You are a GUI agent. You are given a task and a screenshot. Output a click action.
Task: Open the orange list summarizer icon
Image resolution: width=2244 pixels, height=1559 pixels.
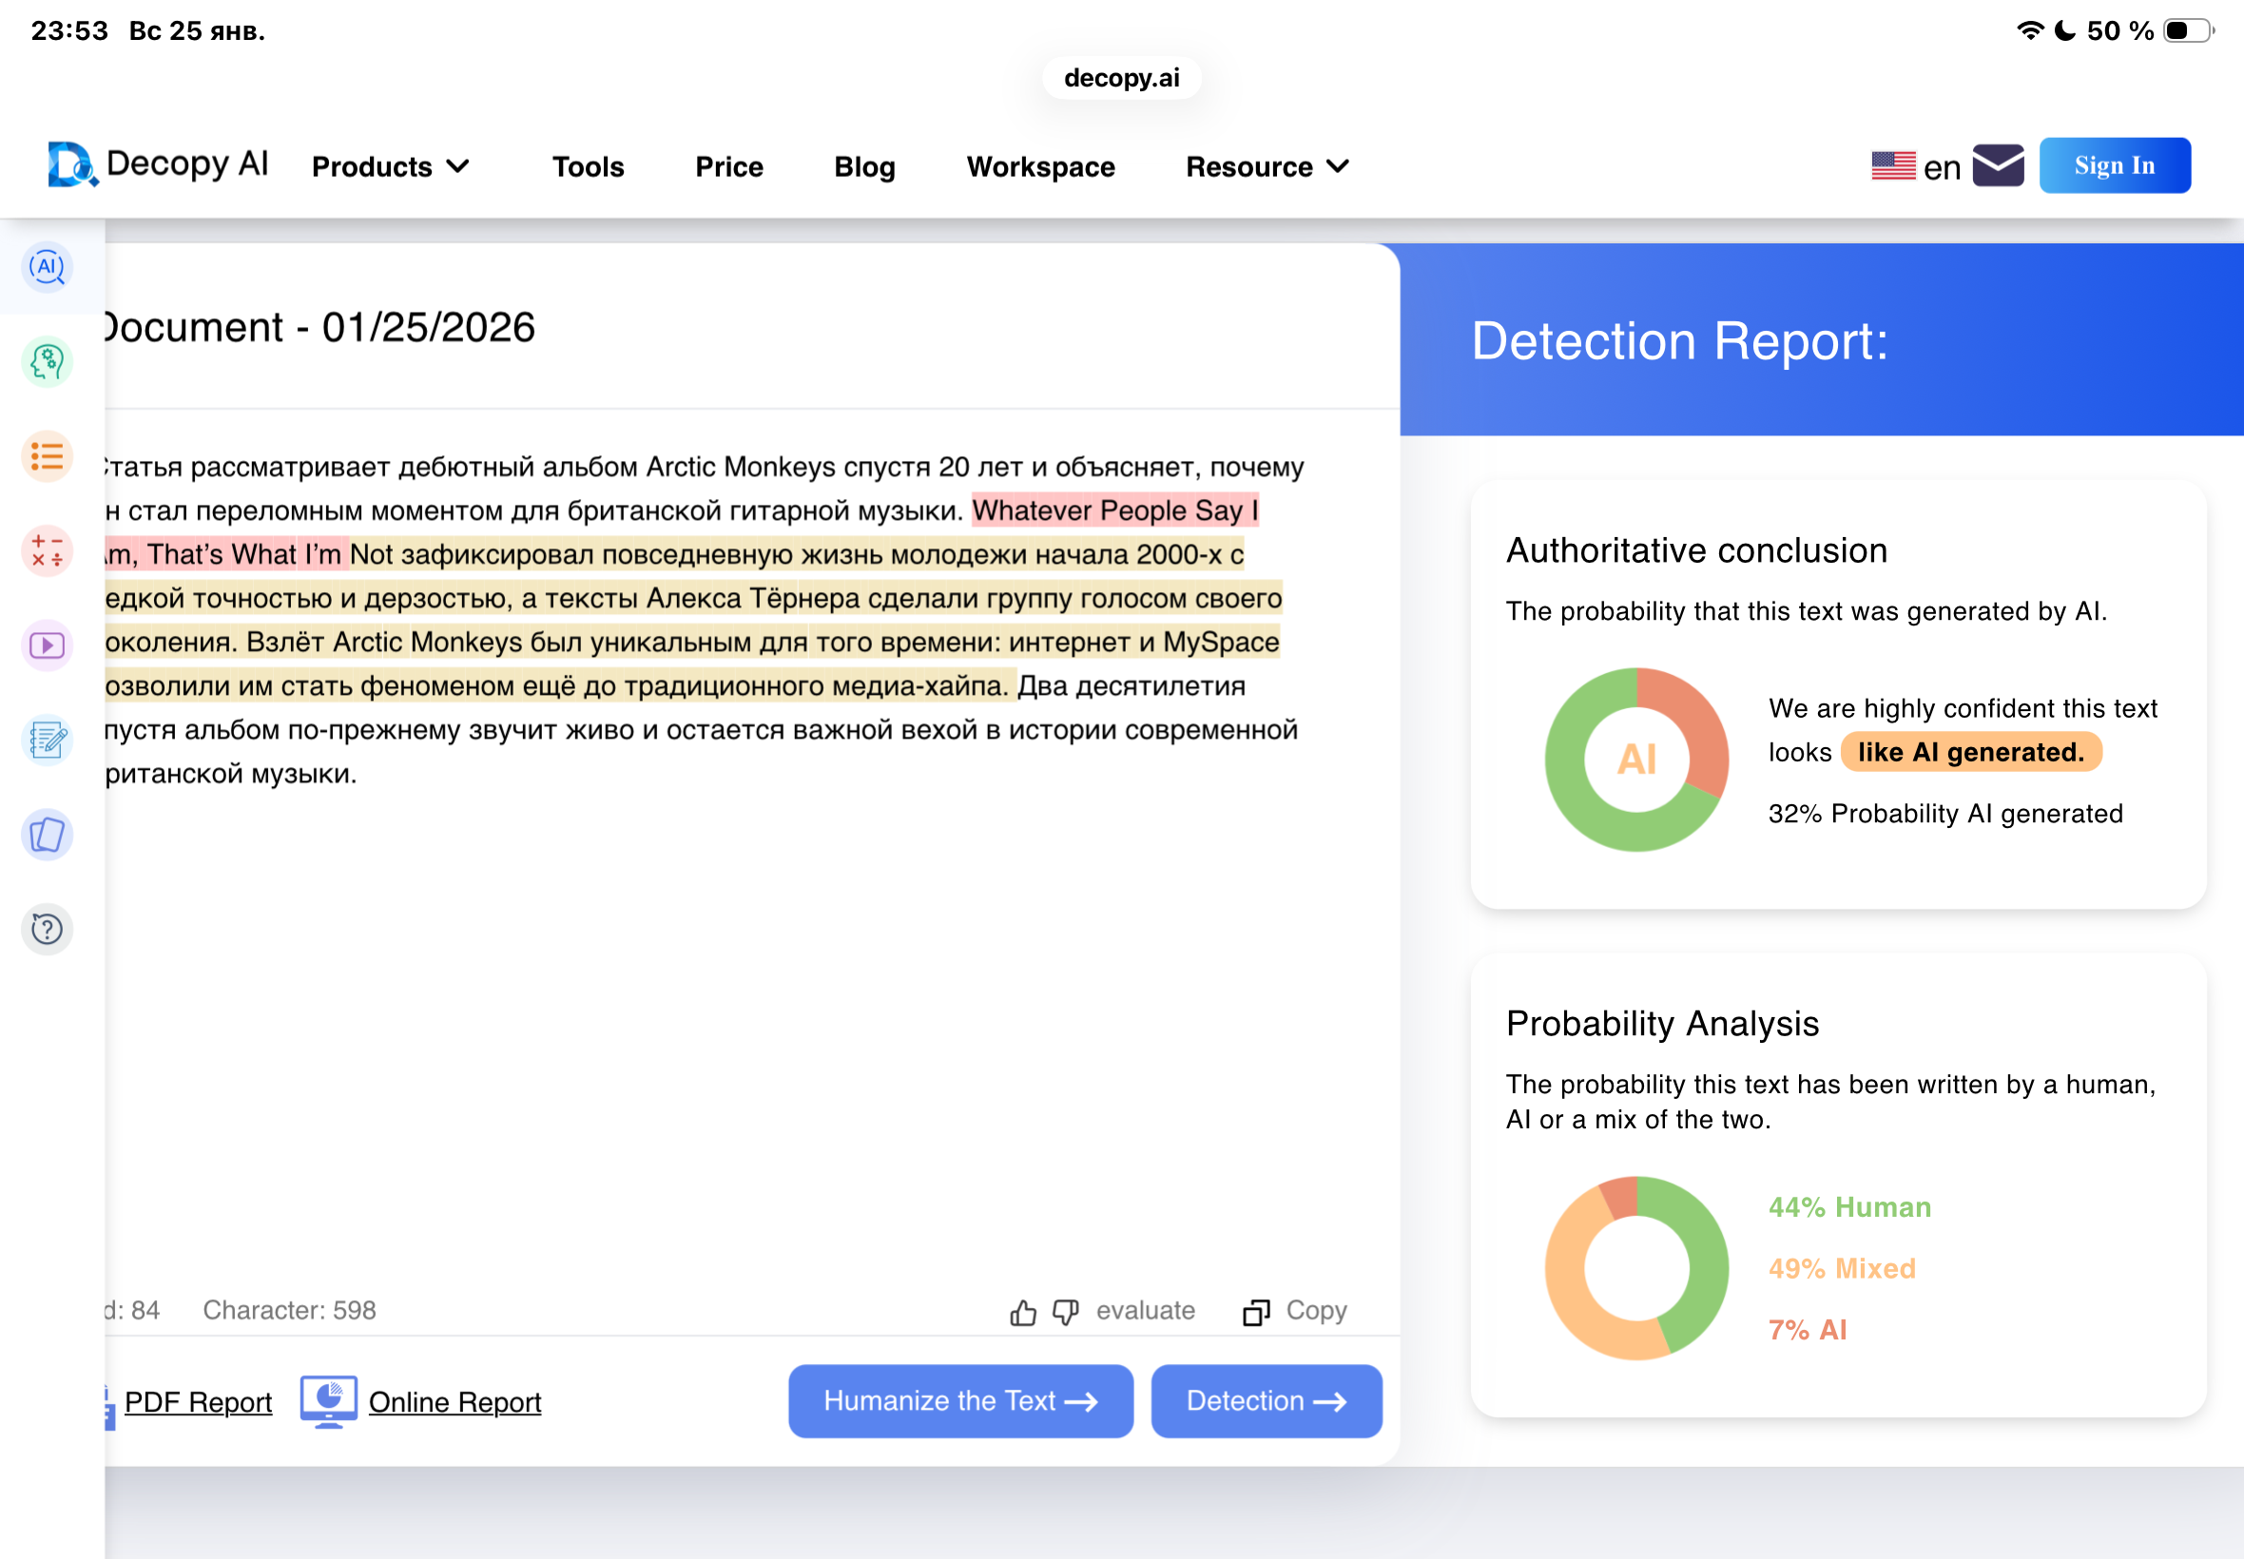click(x=47, y=456)
